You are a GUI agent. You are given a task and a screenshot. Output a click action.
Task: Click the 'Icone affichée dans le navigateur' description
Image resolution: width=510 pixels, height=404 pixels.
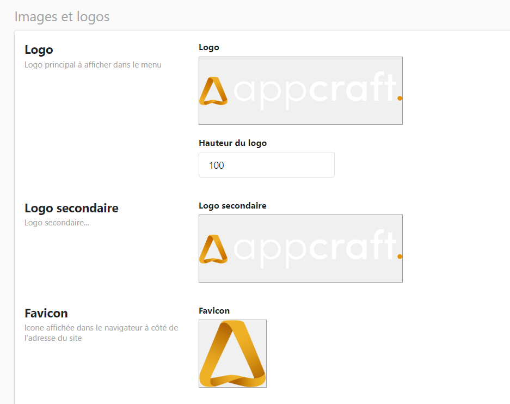[x=101, y=328]
